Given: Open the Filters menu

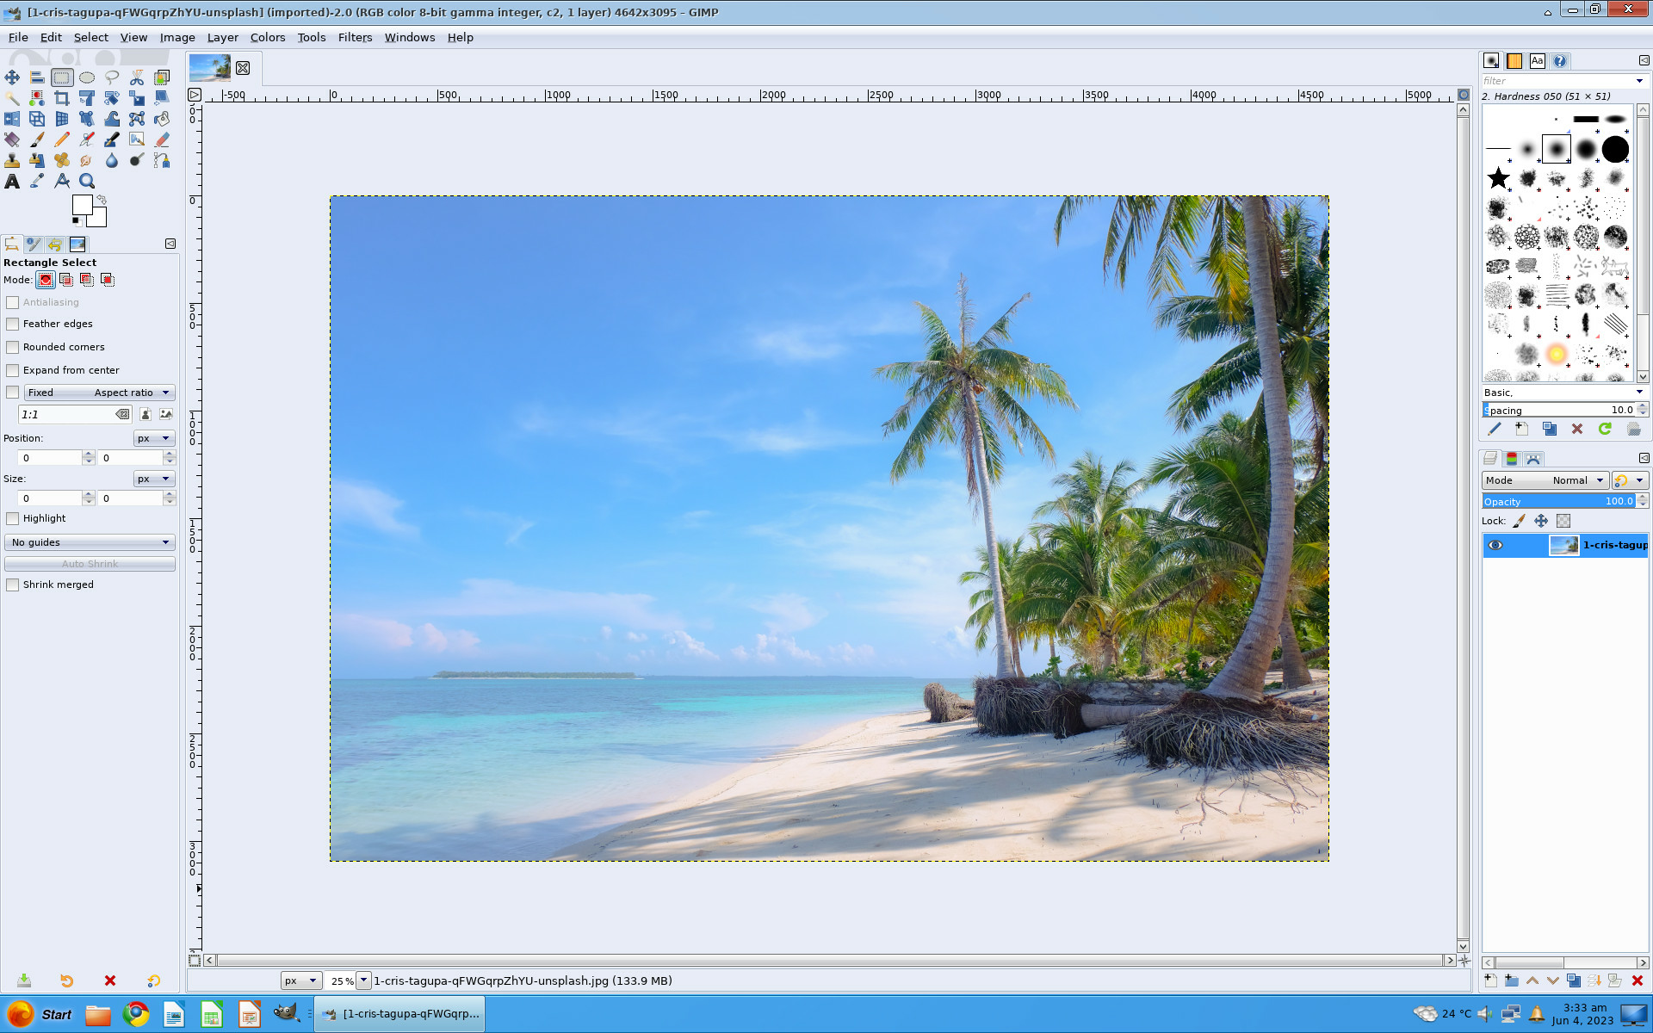Looking at the screenshot, I should pyautogui.click(x=355, y=37).
